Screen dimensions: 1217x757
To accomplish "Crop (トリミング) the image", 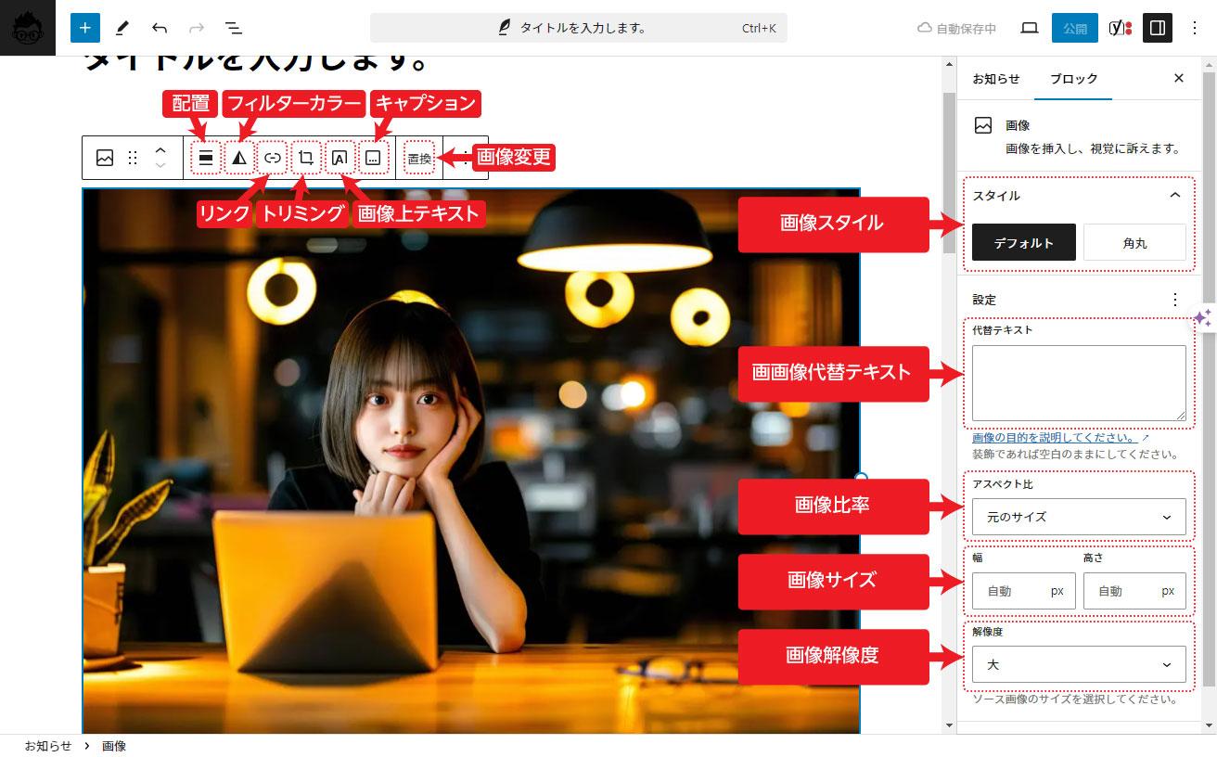I will tap(305, 157).
